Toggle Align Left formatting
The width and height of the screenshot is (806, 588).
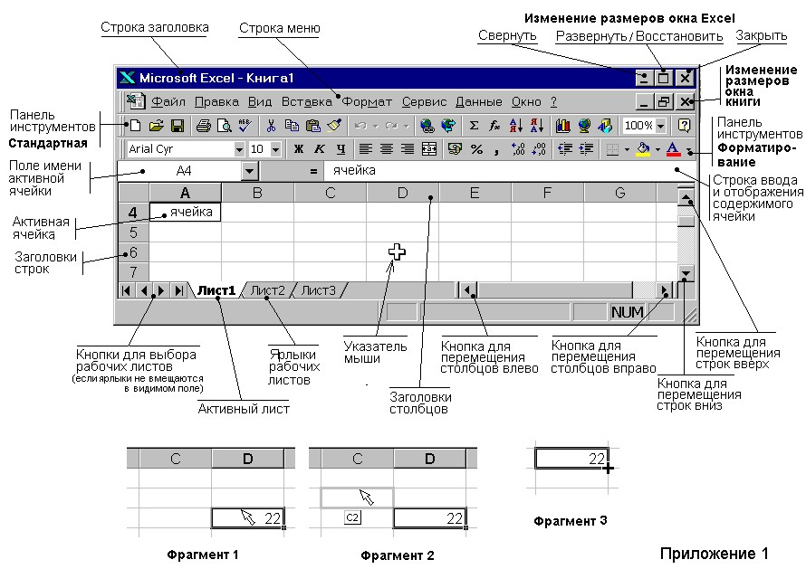coord(366,149)
